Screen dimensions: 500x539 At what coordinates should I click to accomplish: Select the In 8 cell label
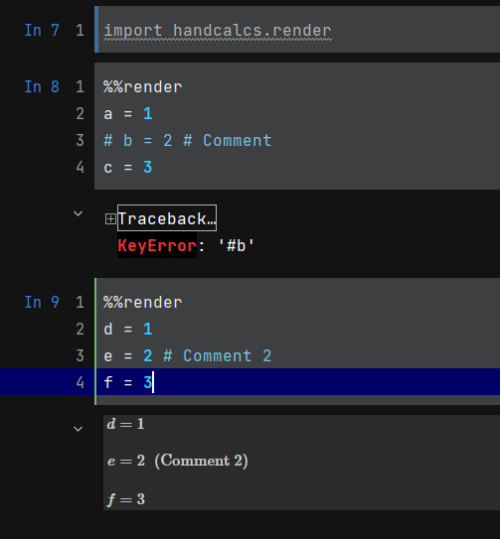click(42, 86)
